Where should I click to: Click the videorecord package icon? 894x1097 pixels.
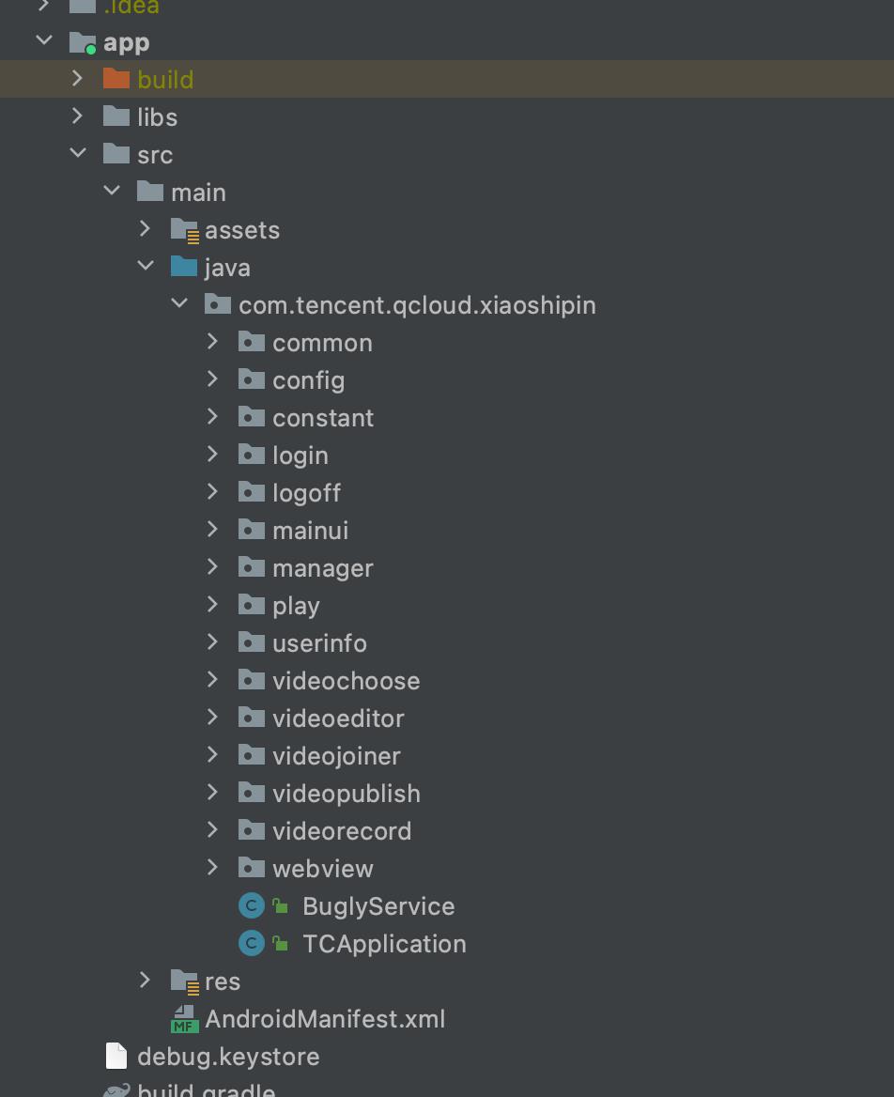(x=251, y=830)
